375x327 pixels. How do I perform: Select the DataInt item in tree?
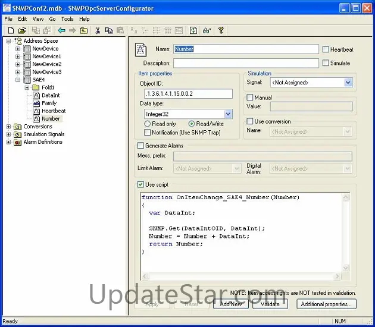click(51, 95)
